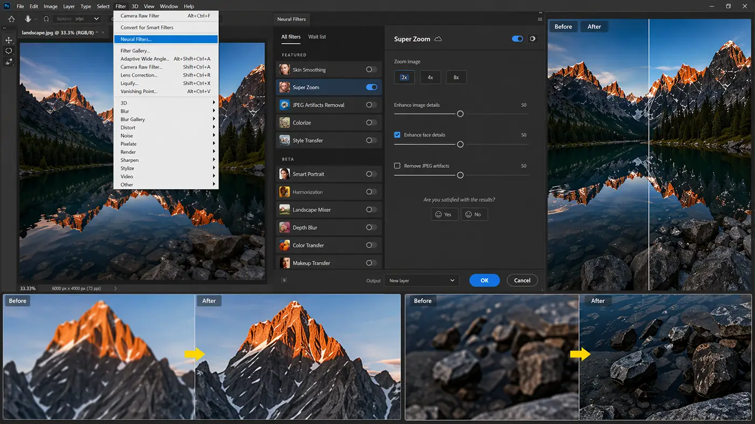Enable the Smart Portrait filter toggle

tap(371, 174)
